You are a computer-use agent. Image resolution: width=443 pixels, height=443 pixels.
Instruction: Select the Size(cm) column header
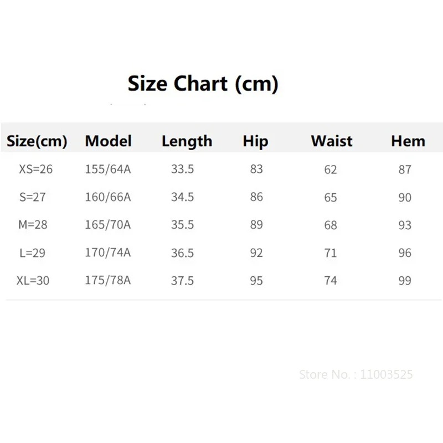pyautogui.click(x=37, y=141)
